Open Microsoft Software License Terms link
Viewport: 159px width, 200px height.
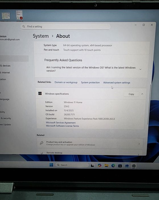pyautogui.click(x=62, y=126)
